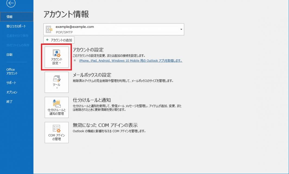Select the example@example.com address in the account box
The height and width of the screenshot is (174, 289).
tap(75, 27)
